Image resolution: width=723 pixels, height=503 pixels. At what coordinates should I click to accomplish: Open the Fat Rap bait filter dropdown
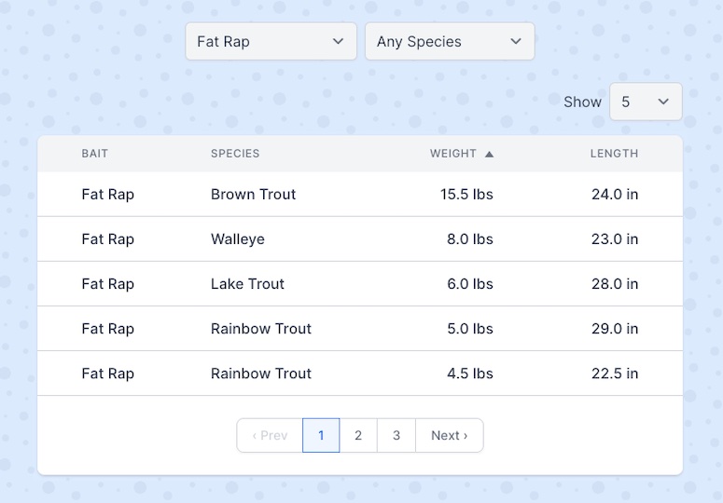click(x=271, y=41)
